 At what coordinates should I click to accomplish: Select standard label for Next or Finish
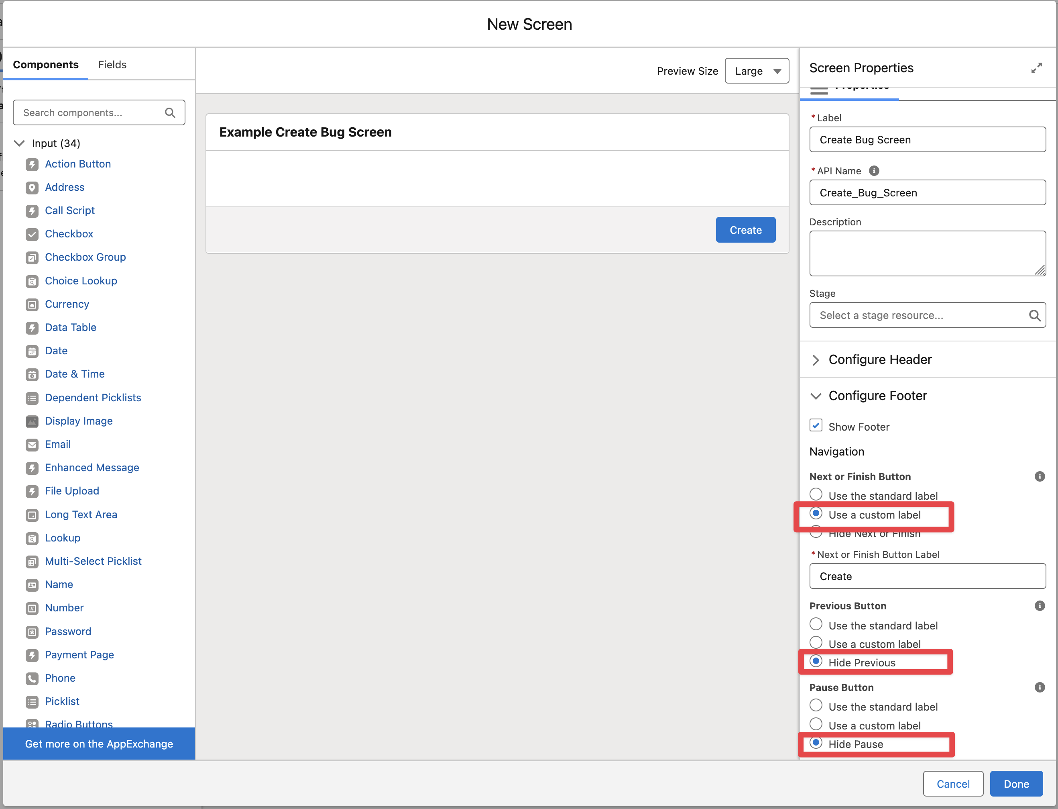[x=816, y=494]
